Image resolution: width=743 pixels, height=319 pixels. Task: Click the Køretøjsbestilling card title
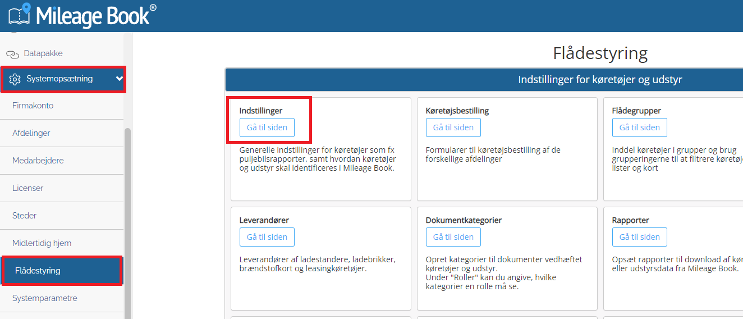tap(457, 111)
